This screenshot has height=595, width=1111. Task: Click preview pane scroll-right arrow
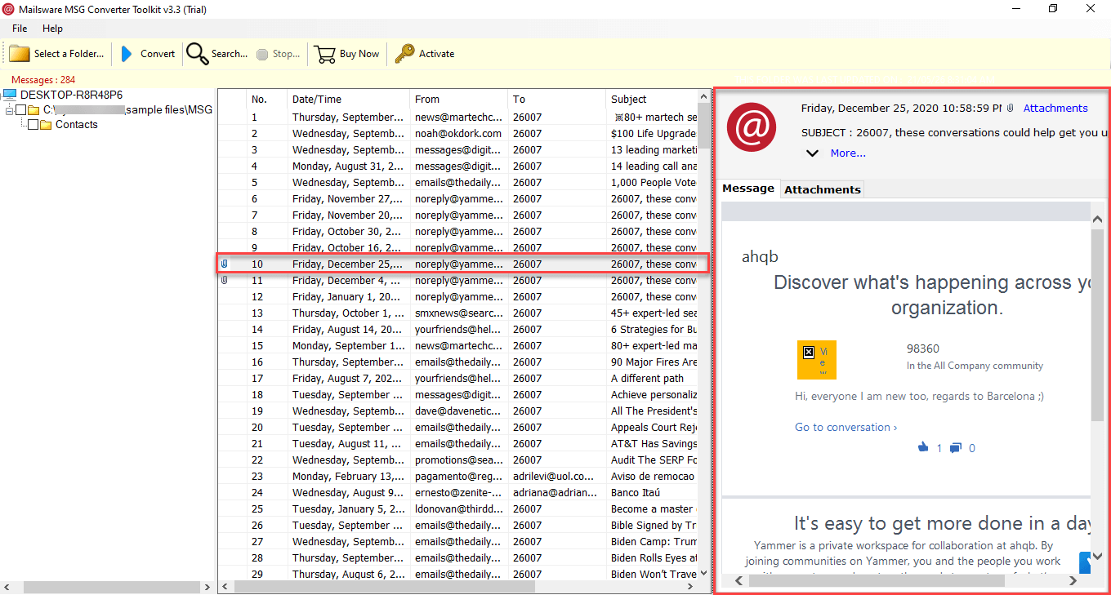click(1073, 581)
